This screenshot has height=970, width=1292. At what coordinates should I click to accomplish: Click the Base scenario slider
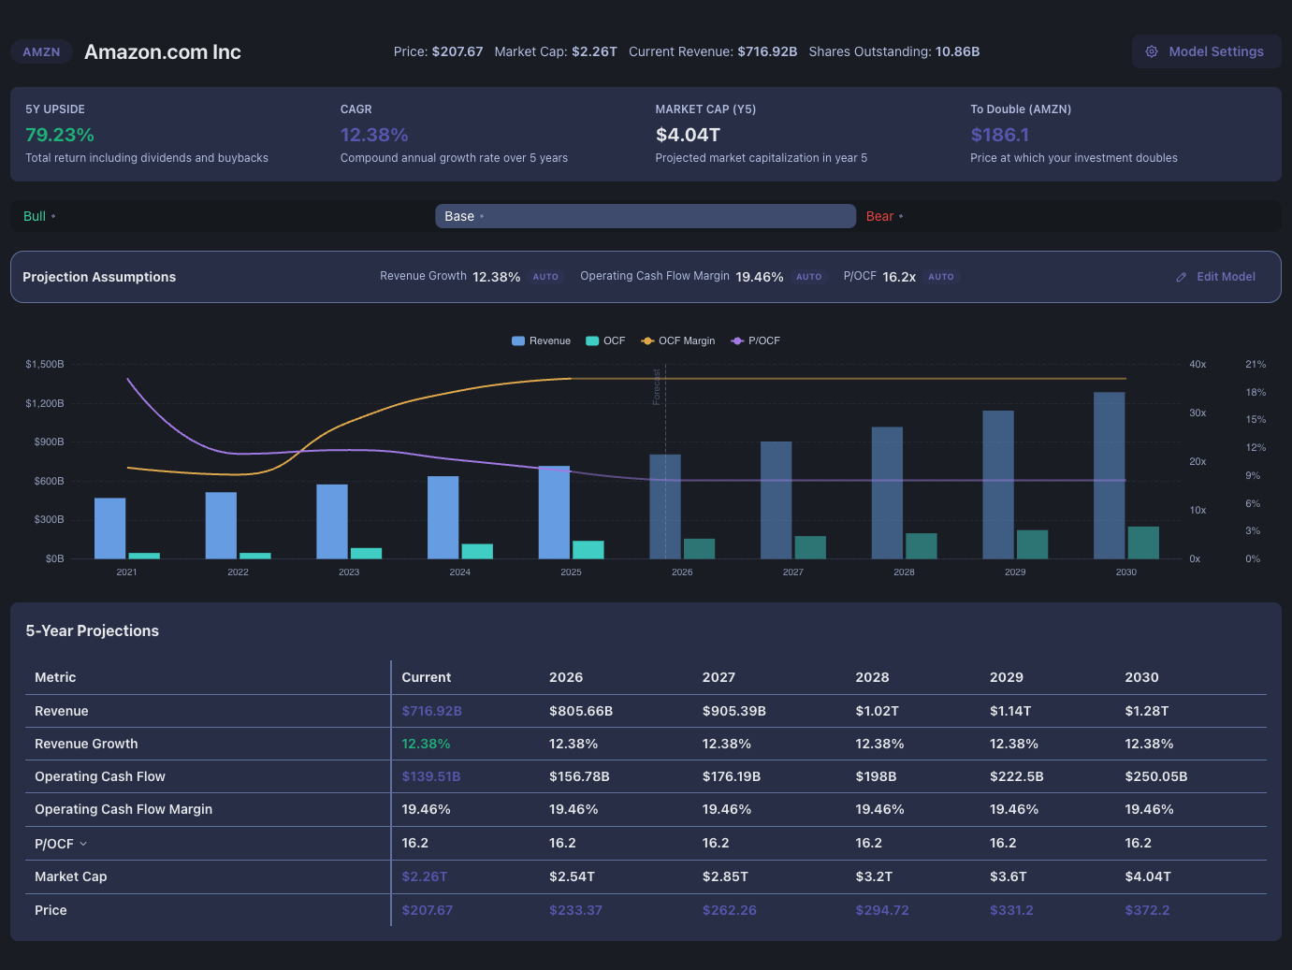click(646, 215)
